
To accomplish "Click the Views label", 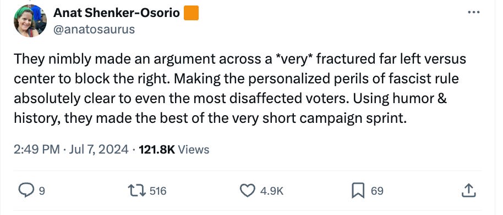I will click(x=193, y=149).
